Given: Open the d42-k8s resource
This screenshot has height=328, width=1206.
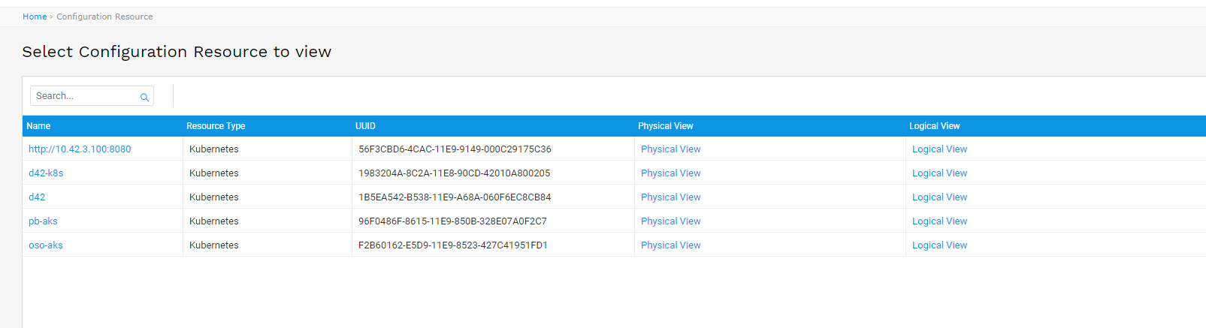Looking at the screenshot, I should [x=46, y=173].
